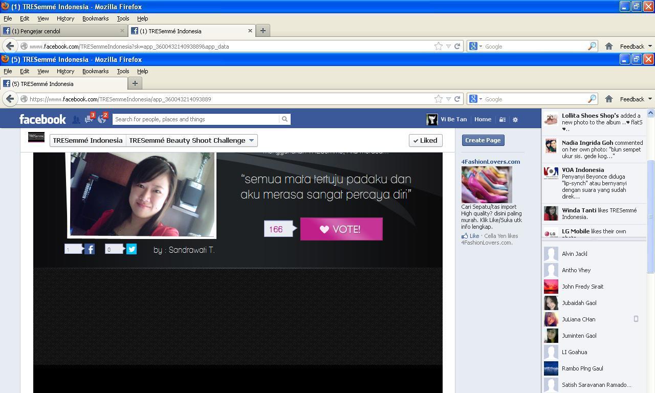Open Facebook notifications globe icon
The height and width of the screenshot is (393, 655).
tap(102, 119)
